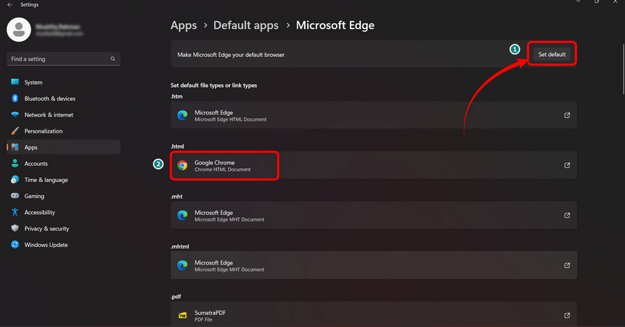625x327 pixels.
Task: Click open-external icon for .htm row
Action: pos(567,115)
